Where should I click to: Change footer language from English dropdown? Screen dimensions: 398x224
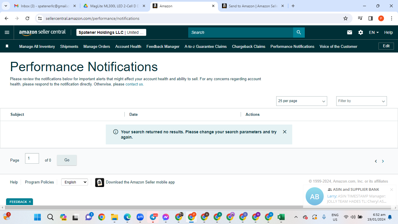tap(75, 182)
